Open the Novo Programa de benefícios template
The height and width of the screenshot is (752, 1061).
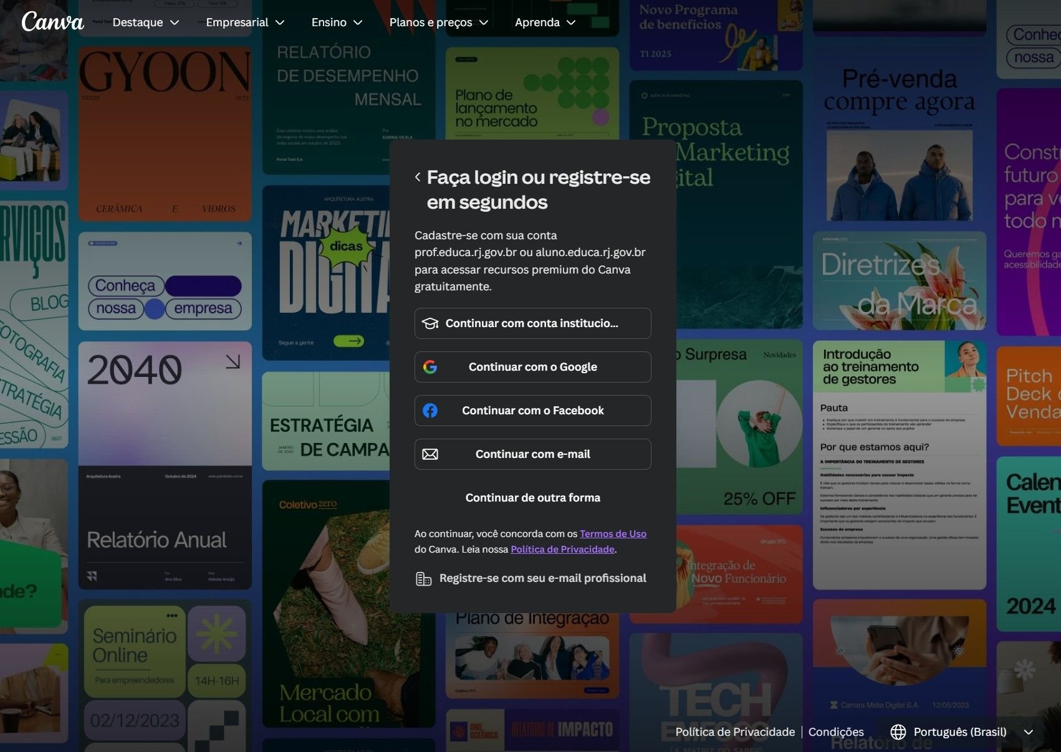point(716,34)
